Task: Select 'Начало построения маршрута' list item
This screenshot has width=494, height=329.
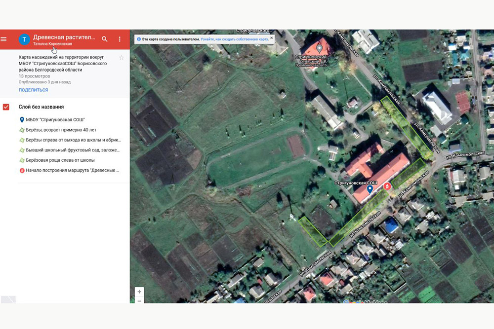Action: point(69,171)
